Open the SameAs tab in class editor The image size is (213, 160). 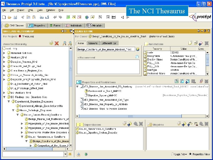point(93,43)
